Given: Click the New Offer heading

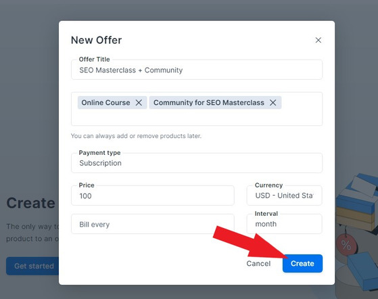Looking at the screenshot, I should 97,40.
